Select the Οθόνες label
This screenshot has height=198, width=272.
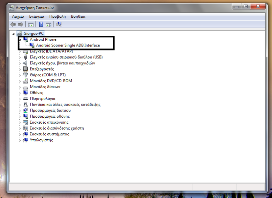pyautogui.click(x=36, y=92)
